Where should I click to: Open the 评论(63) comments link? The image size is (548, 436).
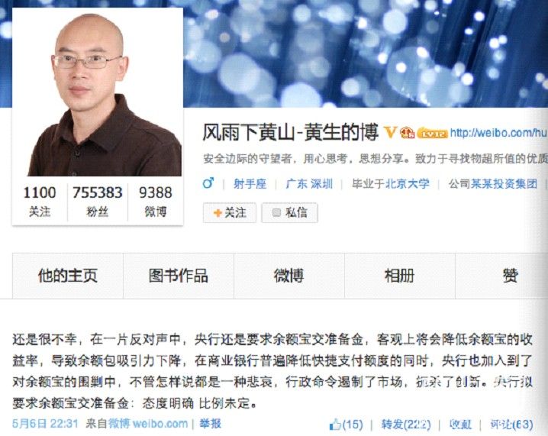(511, 425)
